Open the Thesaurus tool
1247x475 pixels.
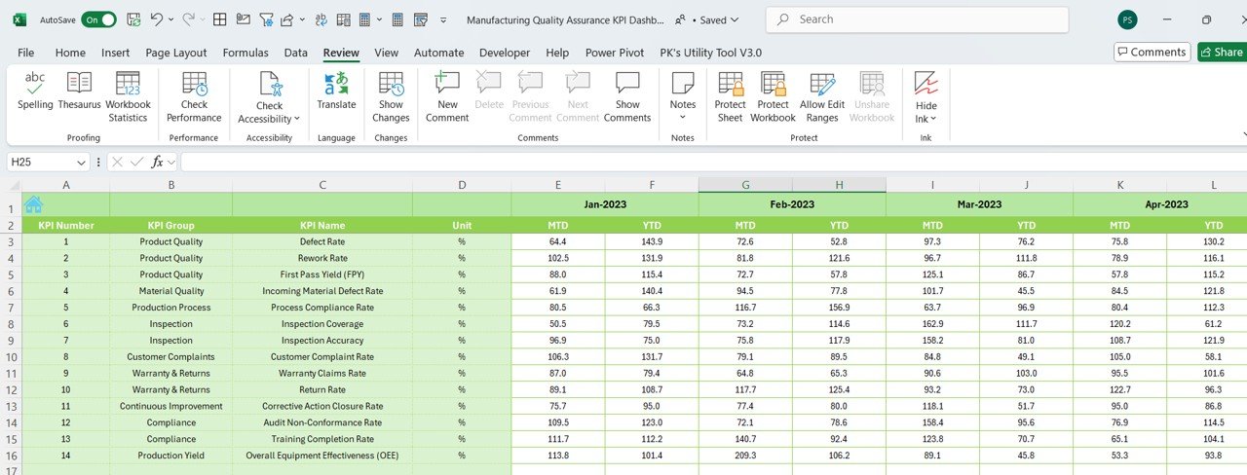(x=79, y=91)
